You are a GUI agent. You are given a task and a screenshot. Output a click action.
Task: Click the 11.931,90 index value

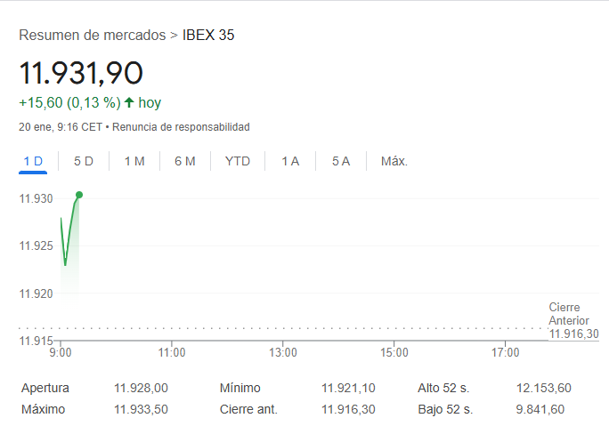point(81,73)
